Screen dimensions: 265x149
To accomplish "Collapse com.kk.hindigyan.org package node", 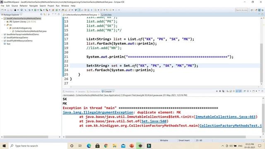I will (x=7, y=28).
